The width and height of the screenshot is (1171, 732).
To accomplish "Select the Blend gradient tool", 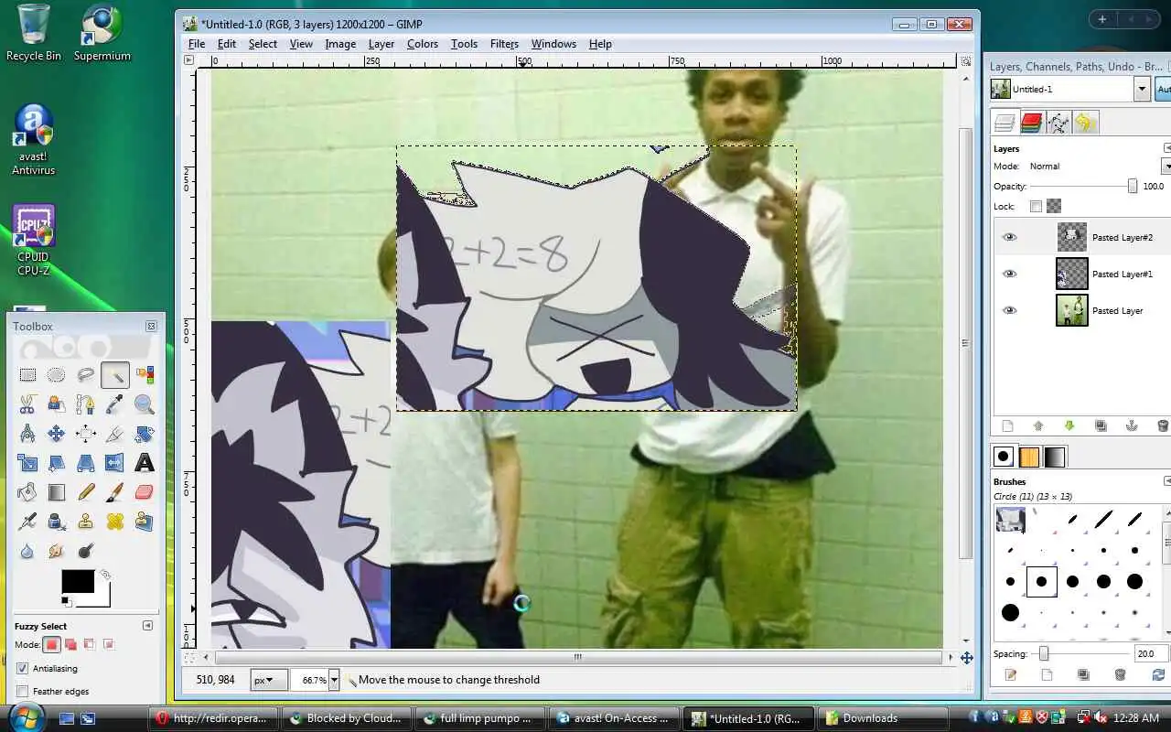I will pyautogui.click(x=57, y=492).
